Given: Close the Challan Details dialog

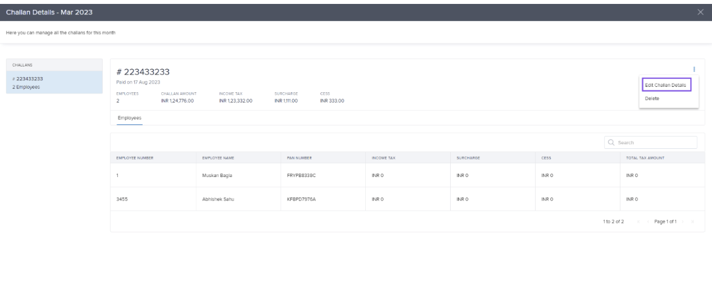Looking at the screenshot, I should (700, 11).
